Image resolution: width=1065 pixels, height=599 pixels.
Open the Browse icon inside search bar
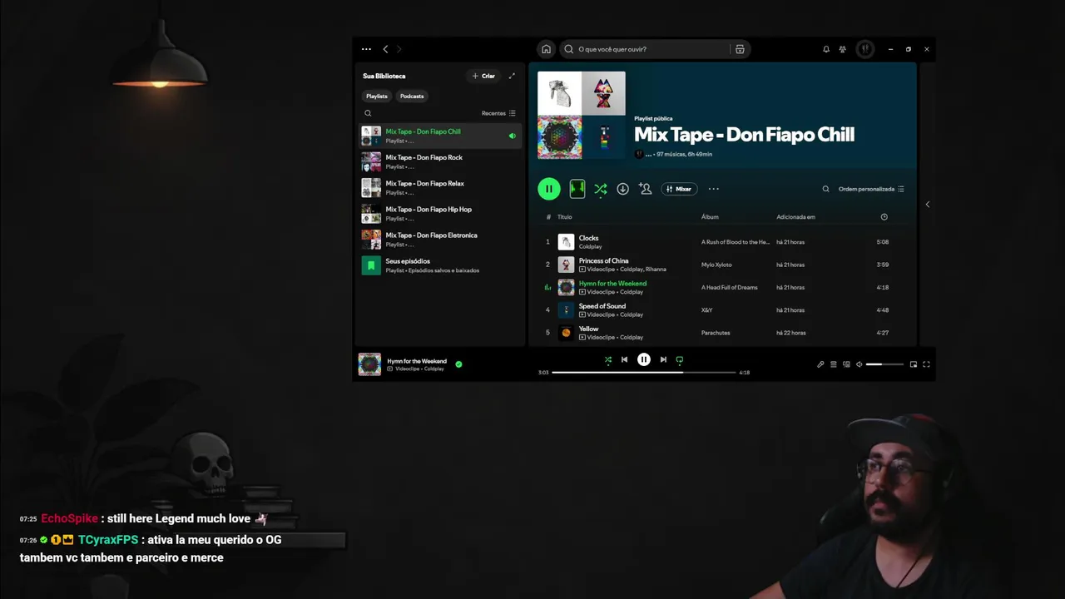coord(740,49)
